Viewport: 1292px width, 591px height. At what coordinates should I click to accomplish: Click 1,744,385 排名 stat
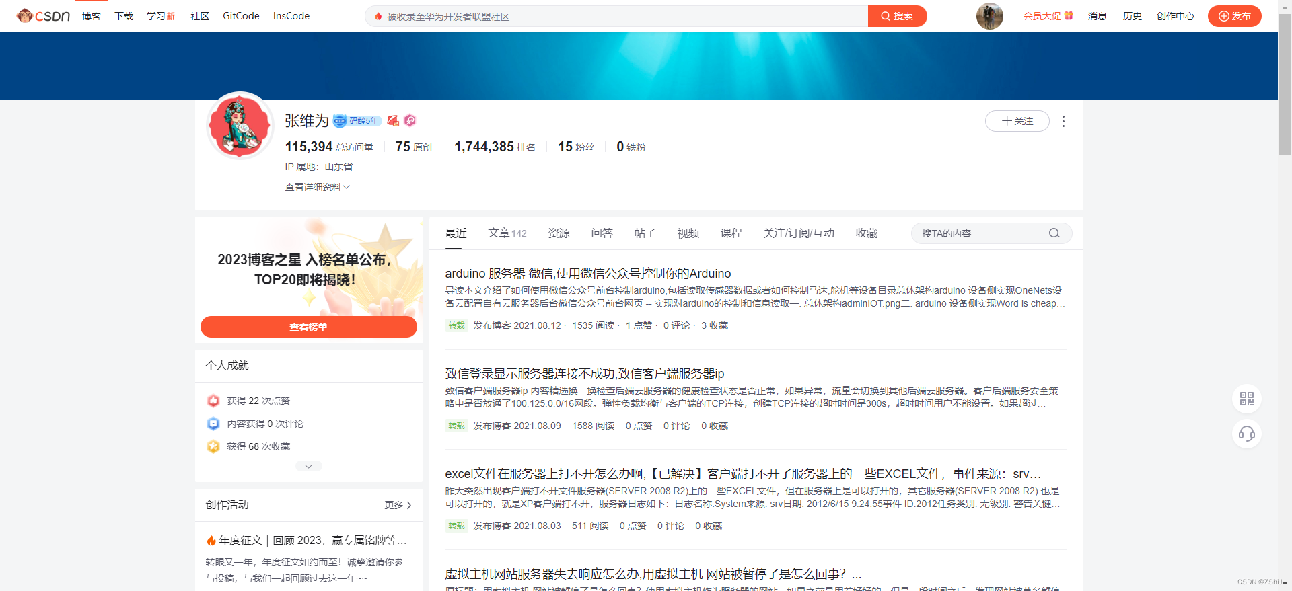(x=495, y=147)
